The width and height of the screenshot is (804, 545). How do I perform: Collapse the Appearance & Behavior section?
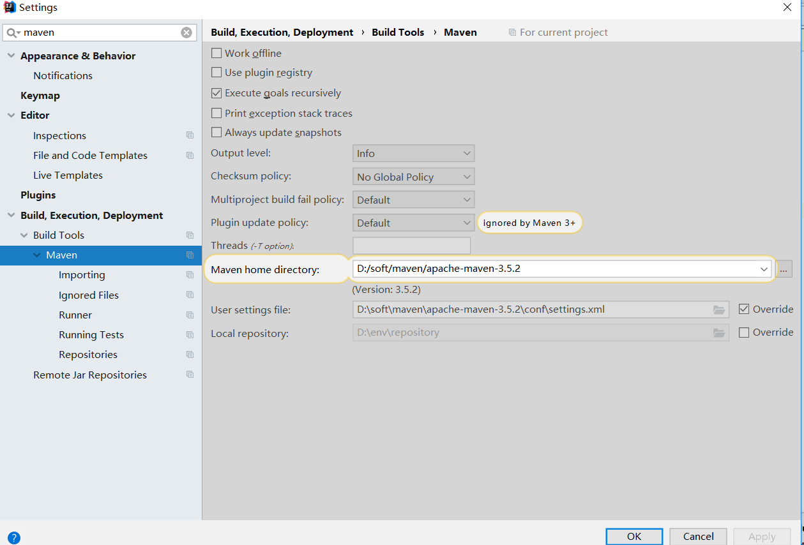tap(11, 56)
